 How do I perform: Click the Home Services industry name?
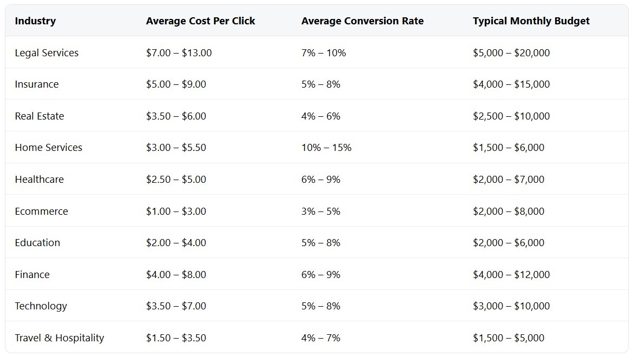coord(49,148)
